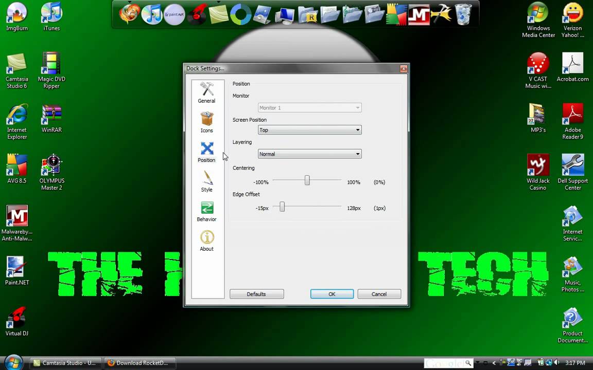Click the Edge Offset slider handle
Viewport: 593px width, 370px height.
pyautogui.click(x=282, y=207)
